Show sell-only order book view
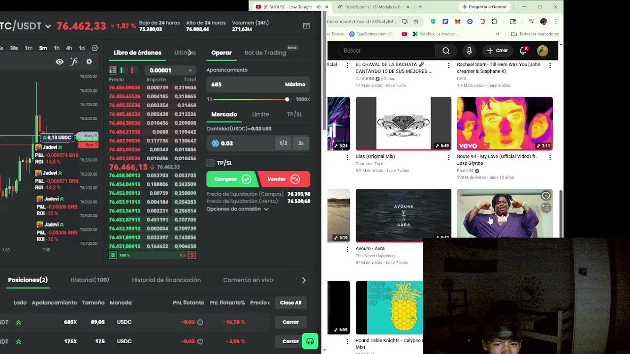 pos(133,70)
